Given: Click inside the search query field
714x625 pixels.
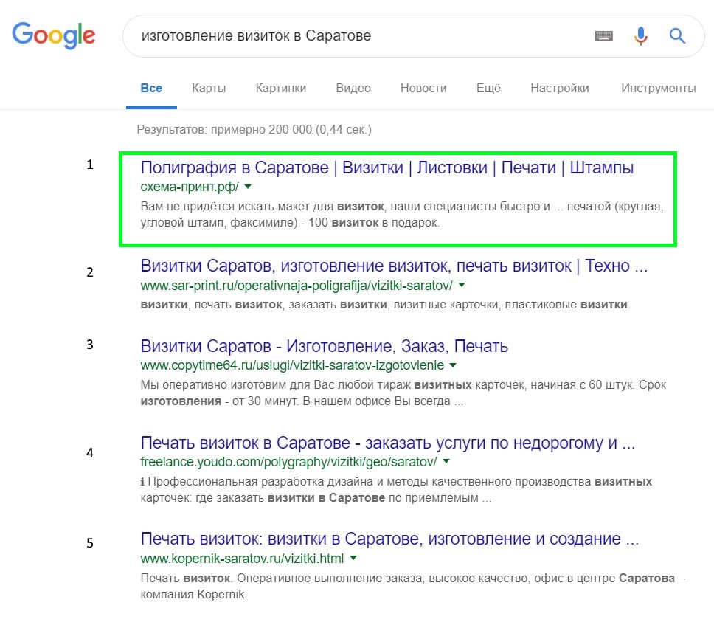Looking at the screenshot, I should point(354,35).
